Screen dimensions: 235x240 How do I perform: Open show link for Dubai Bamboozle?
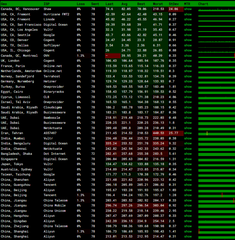pyautogui.click(x=188, y=118)
